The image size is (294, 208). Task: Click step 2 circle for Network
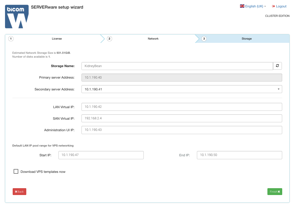pos(109,39)
